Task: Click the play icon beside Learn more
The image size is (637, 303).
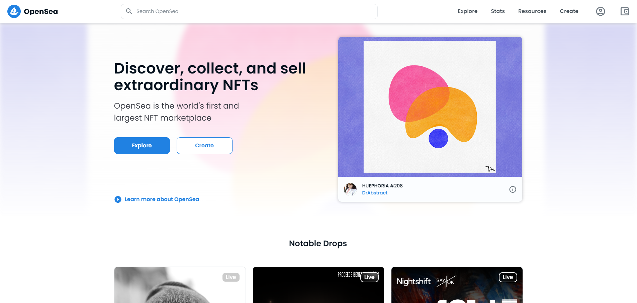Action: coord(118,199)
